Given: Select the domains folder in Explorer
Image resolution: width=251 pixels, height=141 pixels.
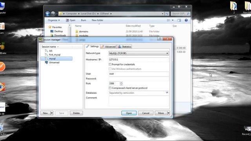Looking at the screenshot, I should 84,31.
